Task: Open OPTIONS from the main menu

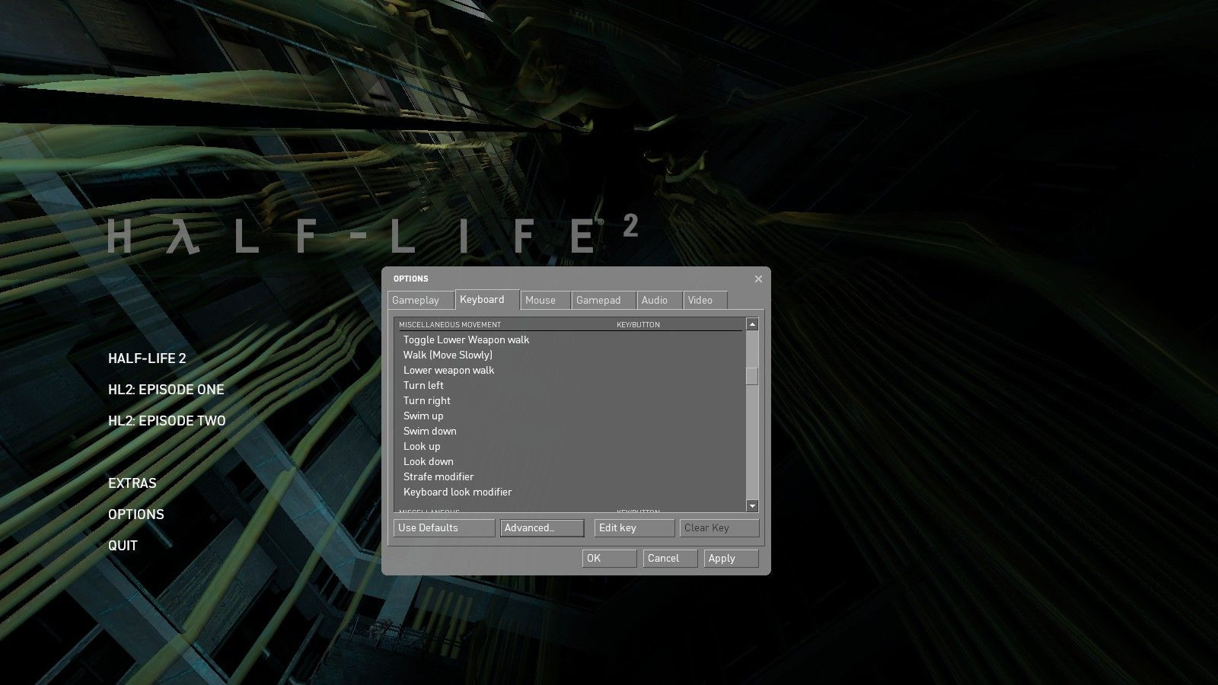Action: pos(136,515)
